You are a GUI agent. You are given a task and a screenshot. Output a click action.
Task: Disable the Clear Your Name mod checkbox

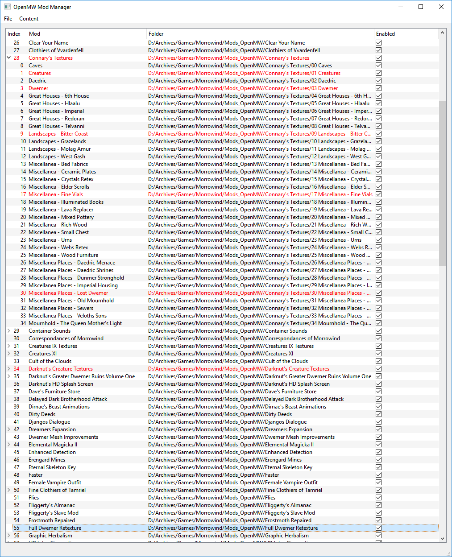[x=378, y=43]
